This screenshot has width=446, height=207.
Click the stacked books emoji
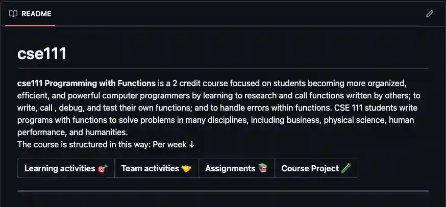tap(263, 168)
